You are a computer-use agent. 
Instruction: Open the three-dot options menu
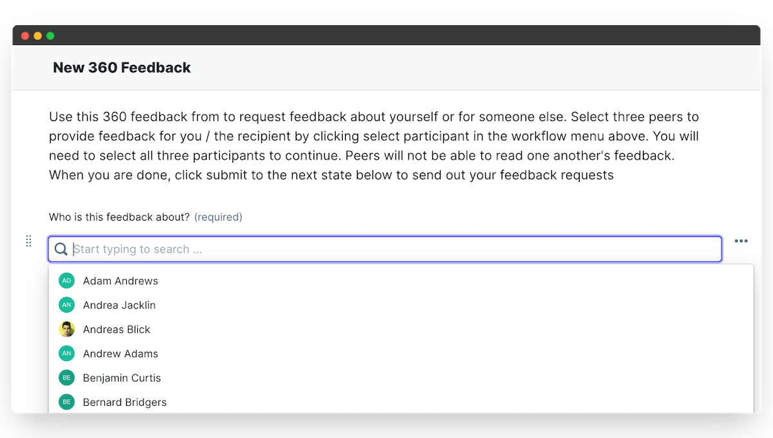point(741,241)
